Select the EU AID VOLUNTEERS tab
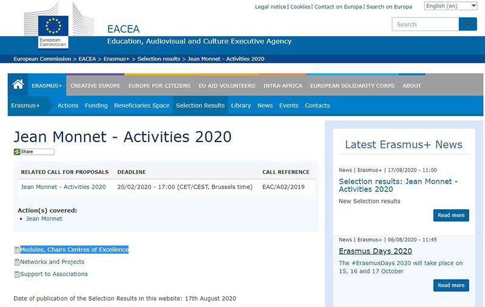 pos(227,86)
